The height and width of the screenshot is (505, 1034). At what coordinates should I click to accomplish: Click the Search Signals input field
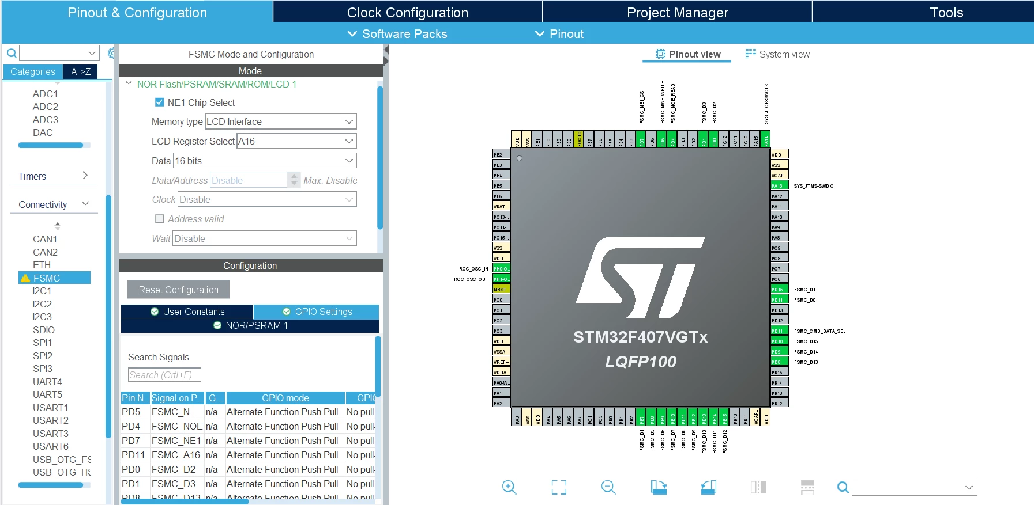(164, 375)
